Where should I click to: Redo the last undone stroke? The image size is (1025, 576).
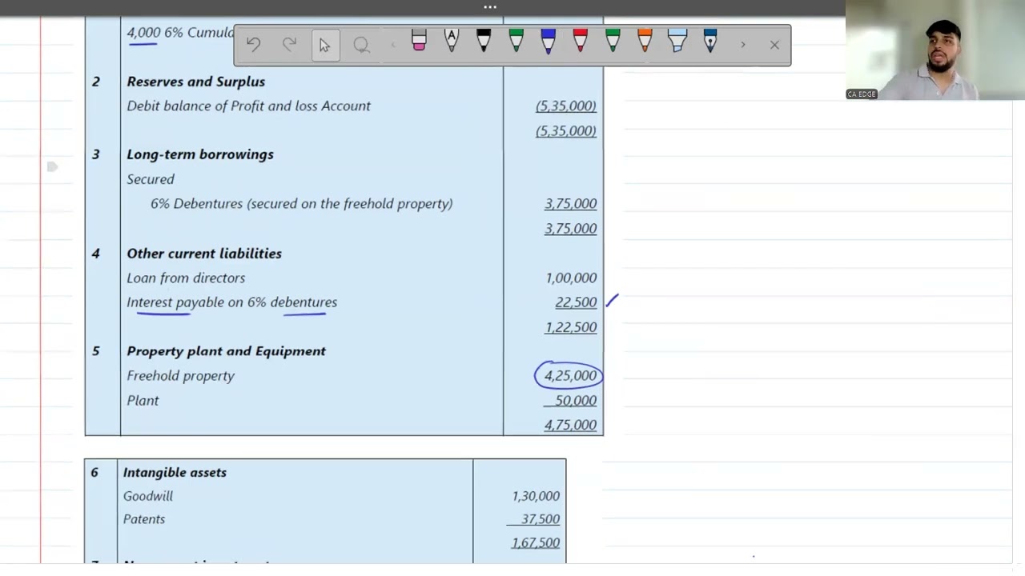coord(289,45)
